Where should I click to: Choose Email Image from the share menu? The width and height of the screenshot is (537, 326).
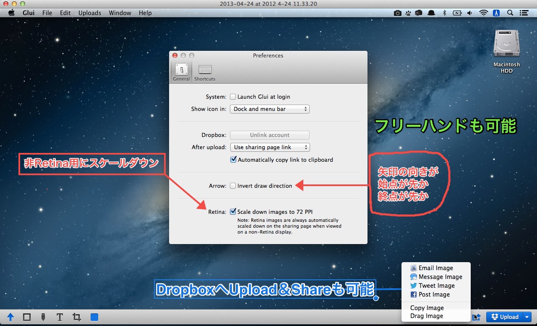(436, 268)
